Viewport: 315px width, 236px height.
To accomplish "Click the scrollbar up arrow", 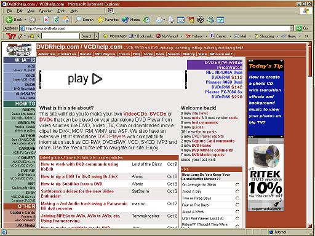I will tap(309, 44).
